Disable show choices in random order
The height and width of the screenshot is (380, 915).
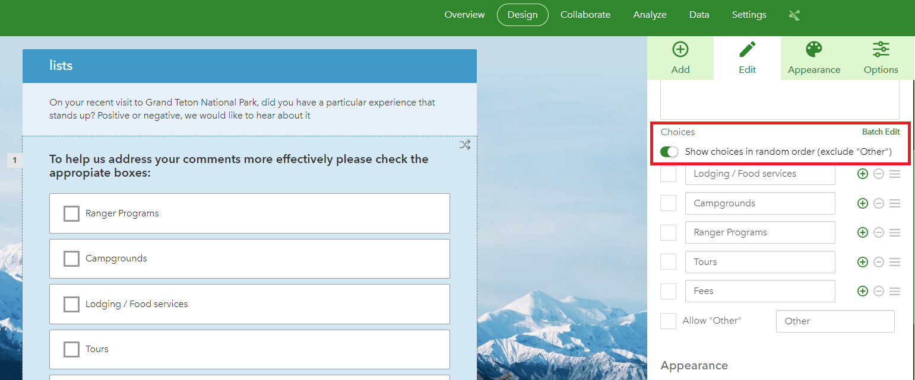tap(669, 151)
